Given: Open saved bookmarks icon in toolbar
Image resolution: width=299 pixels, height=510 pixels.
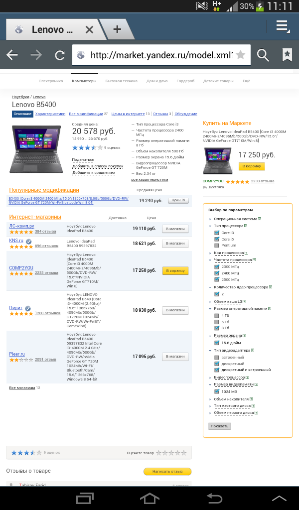Looking at the screenshot, I should (x=287, y=55).
